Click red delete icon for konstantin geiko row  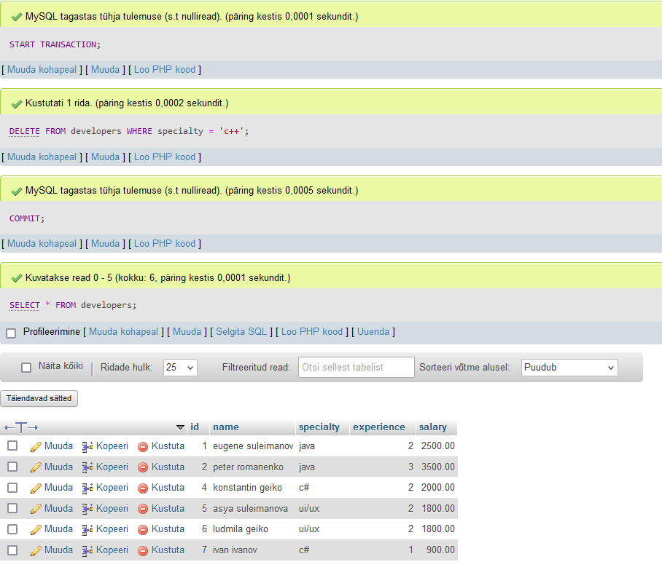(x=143, y=488)
